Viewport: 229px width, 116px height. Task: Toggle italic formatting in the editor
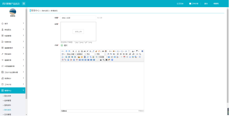pyautogui.click(x=76, y=51)
